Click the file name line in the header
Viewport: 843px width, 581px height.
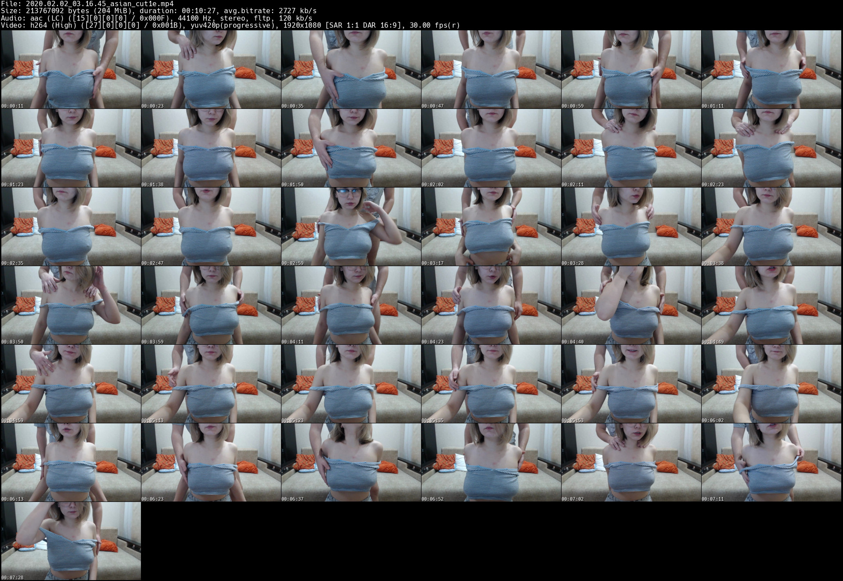[87, 4]
